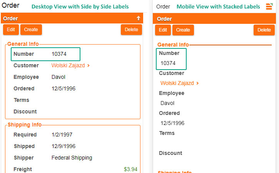Image resolution: width=279 pixels, height=173 pixels.
Task: Click the order number 10374 in desktop view
Action: pyautogui.click(x=59, y=54)
